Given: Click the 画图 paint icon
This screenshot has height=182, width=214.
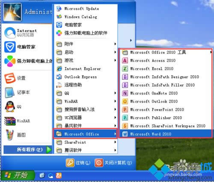Looking at the screenshot, I should click(x=10, y=135).
